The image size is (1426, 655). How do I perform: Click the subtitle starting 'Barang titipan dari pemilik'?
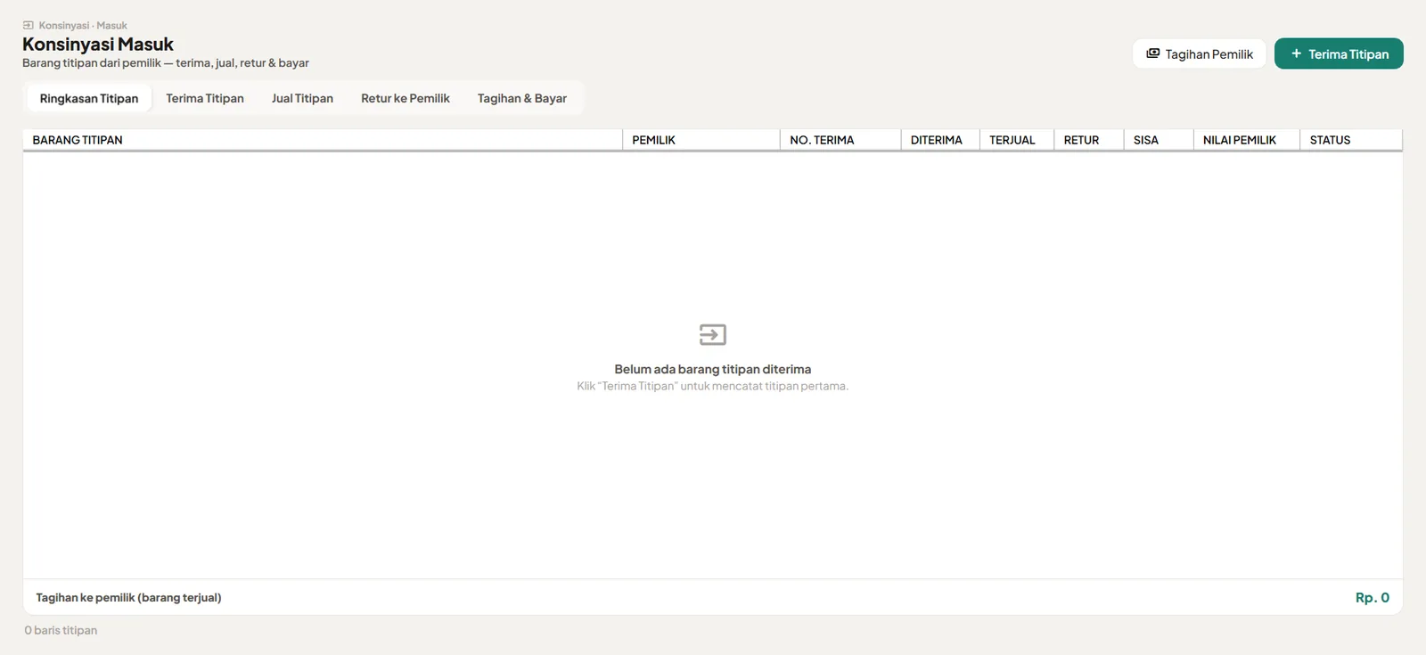(166, 63)
